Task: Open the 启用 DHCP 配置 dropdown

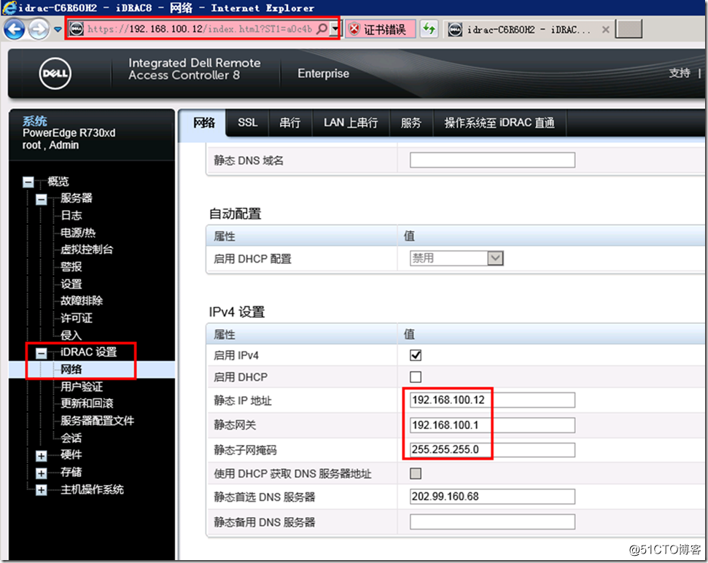Action: pyautogui.click(x=494, y=258)
